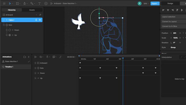Screen dimensions: 186x105
Task: Open the Artboard dropdown arrow in Hierarchy
Action: pos(37,15)
